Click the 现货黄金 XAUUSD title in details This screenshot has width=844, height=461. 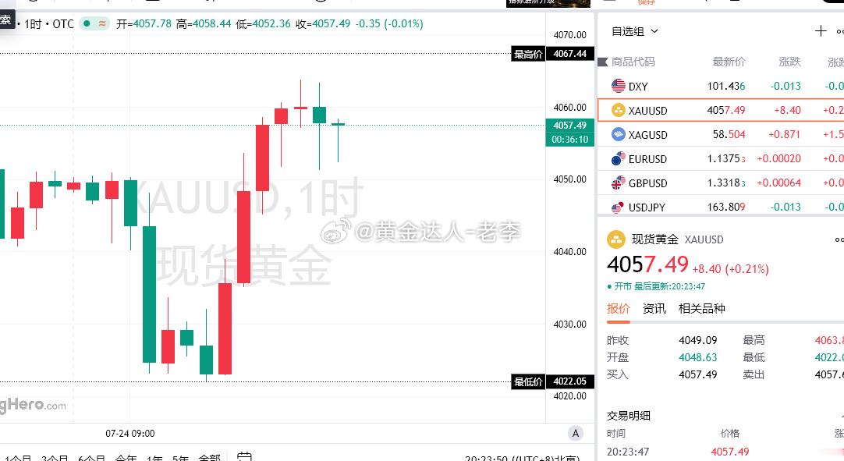(x=677, y=239)
